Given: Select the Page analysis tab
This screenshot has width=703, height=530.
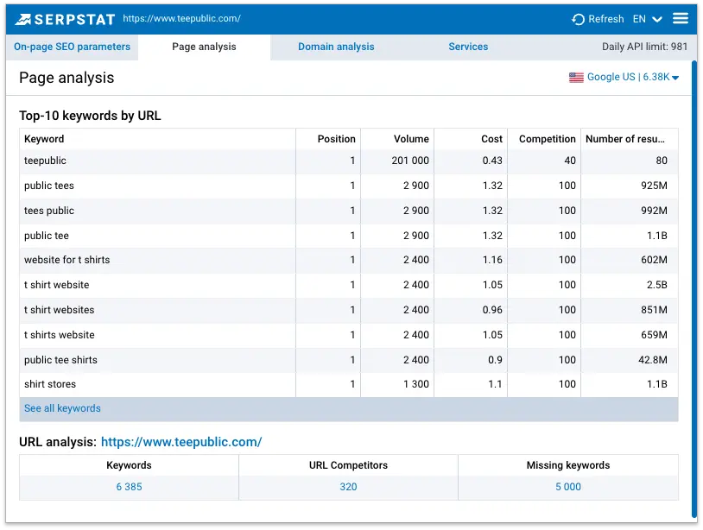Looking at the screenshot, I should click(204, 47).
